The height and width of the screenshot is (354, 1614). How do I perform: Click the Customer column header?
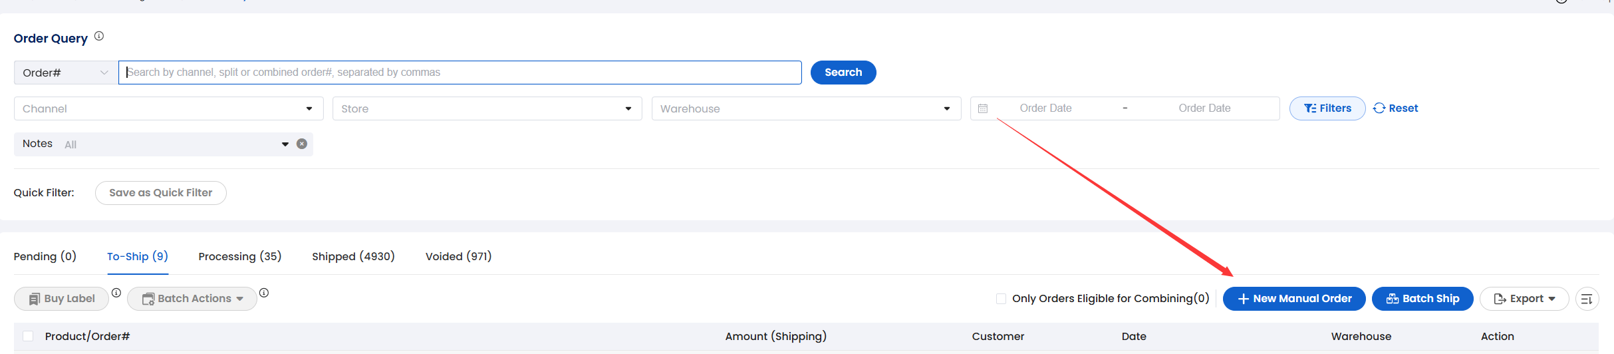tap(998, 337)
